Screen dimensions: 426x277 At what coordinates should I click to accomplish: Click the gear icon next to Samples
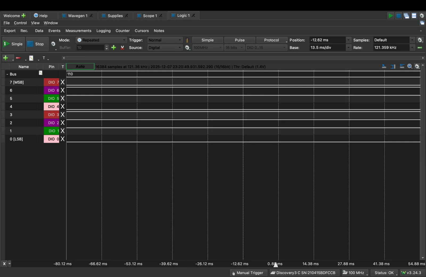(x=420, y=40)
